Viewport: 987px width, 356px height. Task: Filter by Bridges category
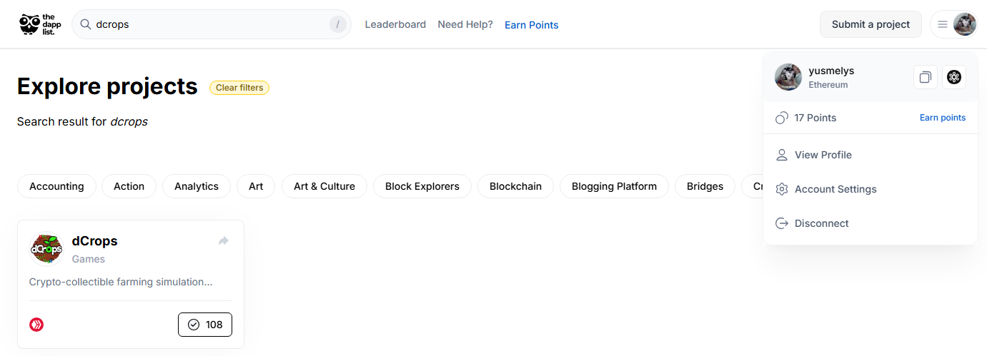pos(705,186)
